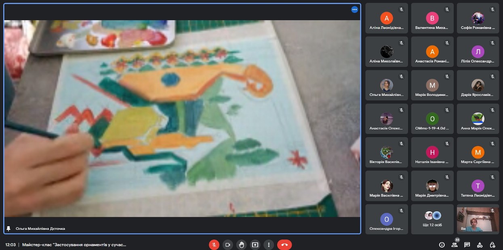Unmute your microphone with the red mic button

click(214, 244)
